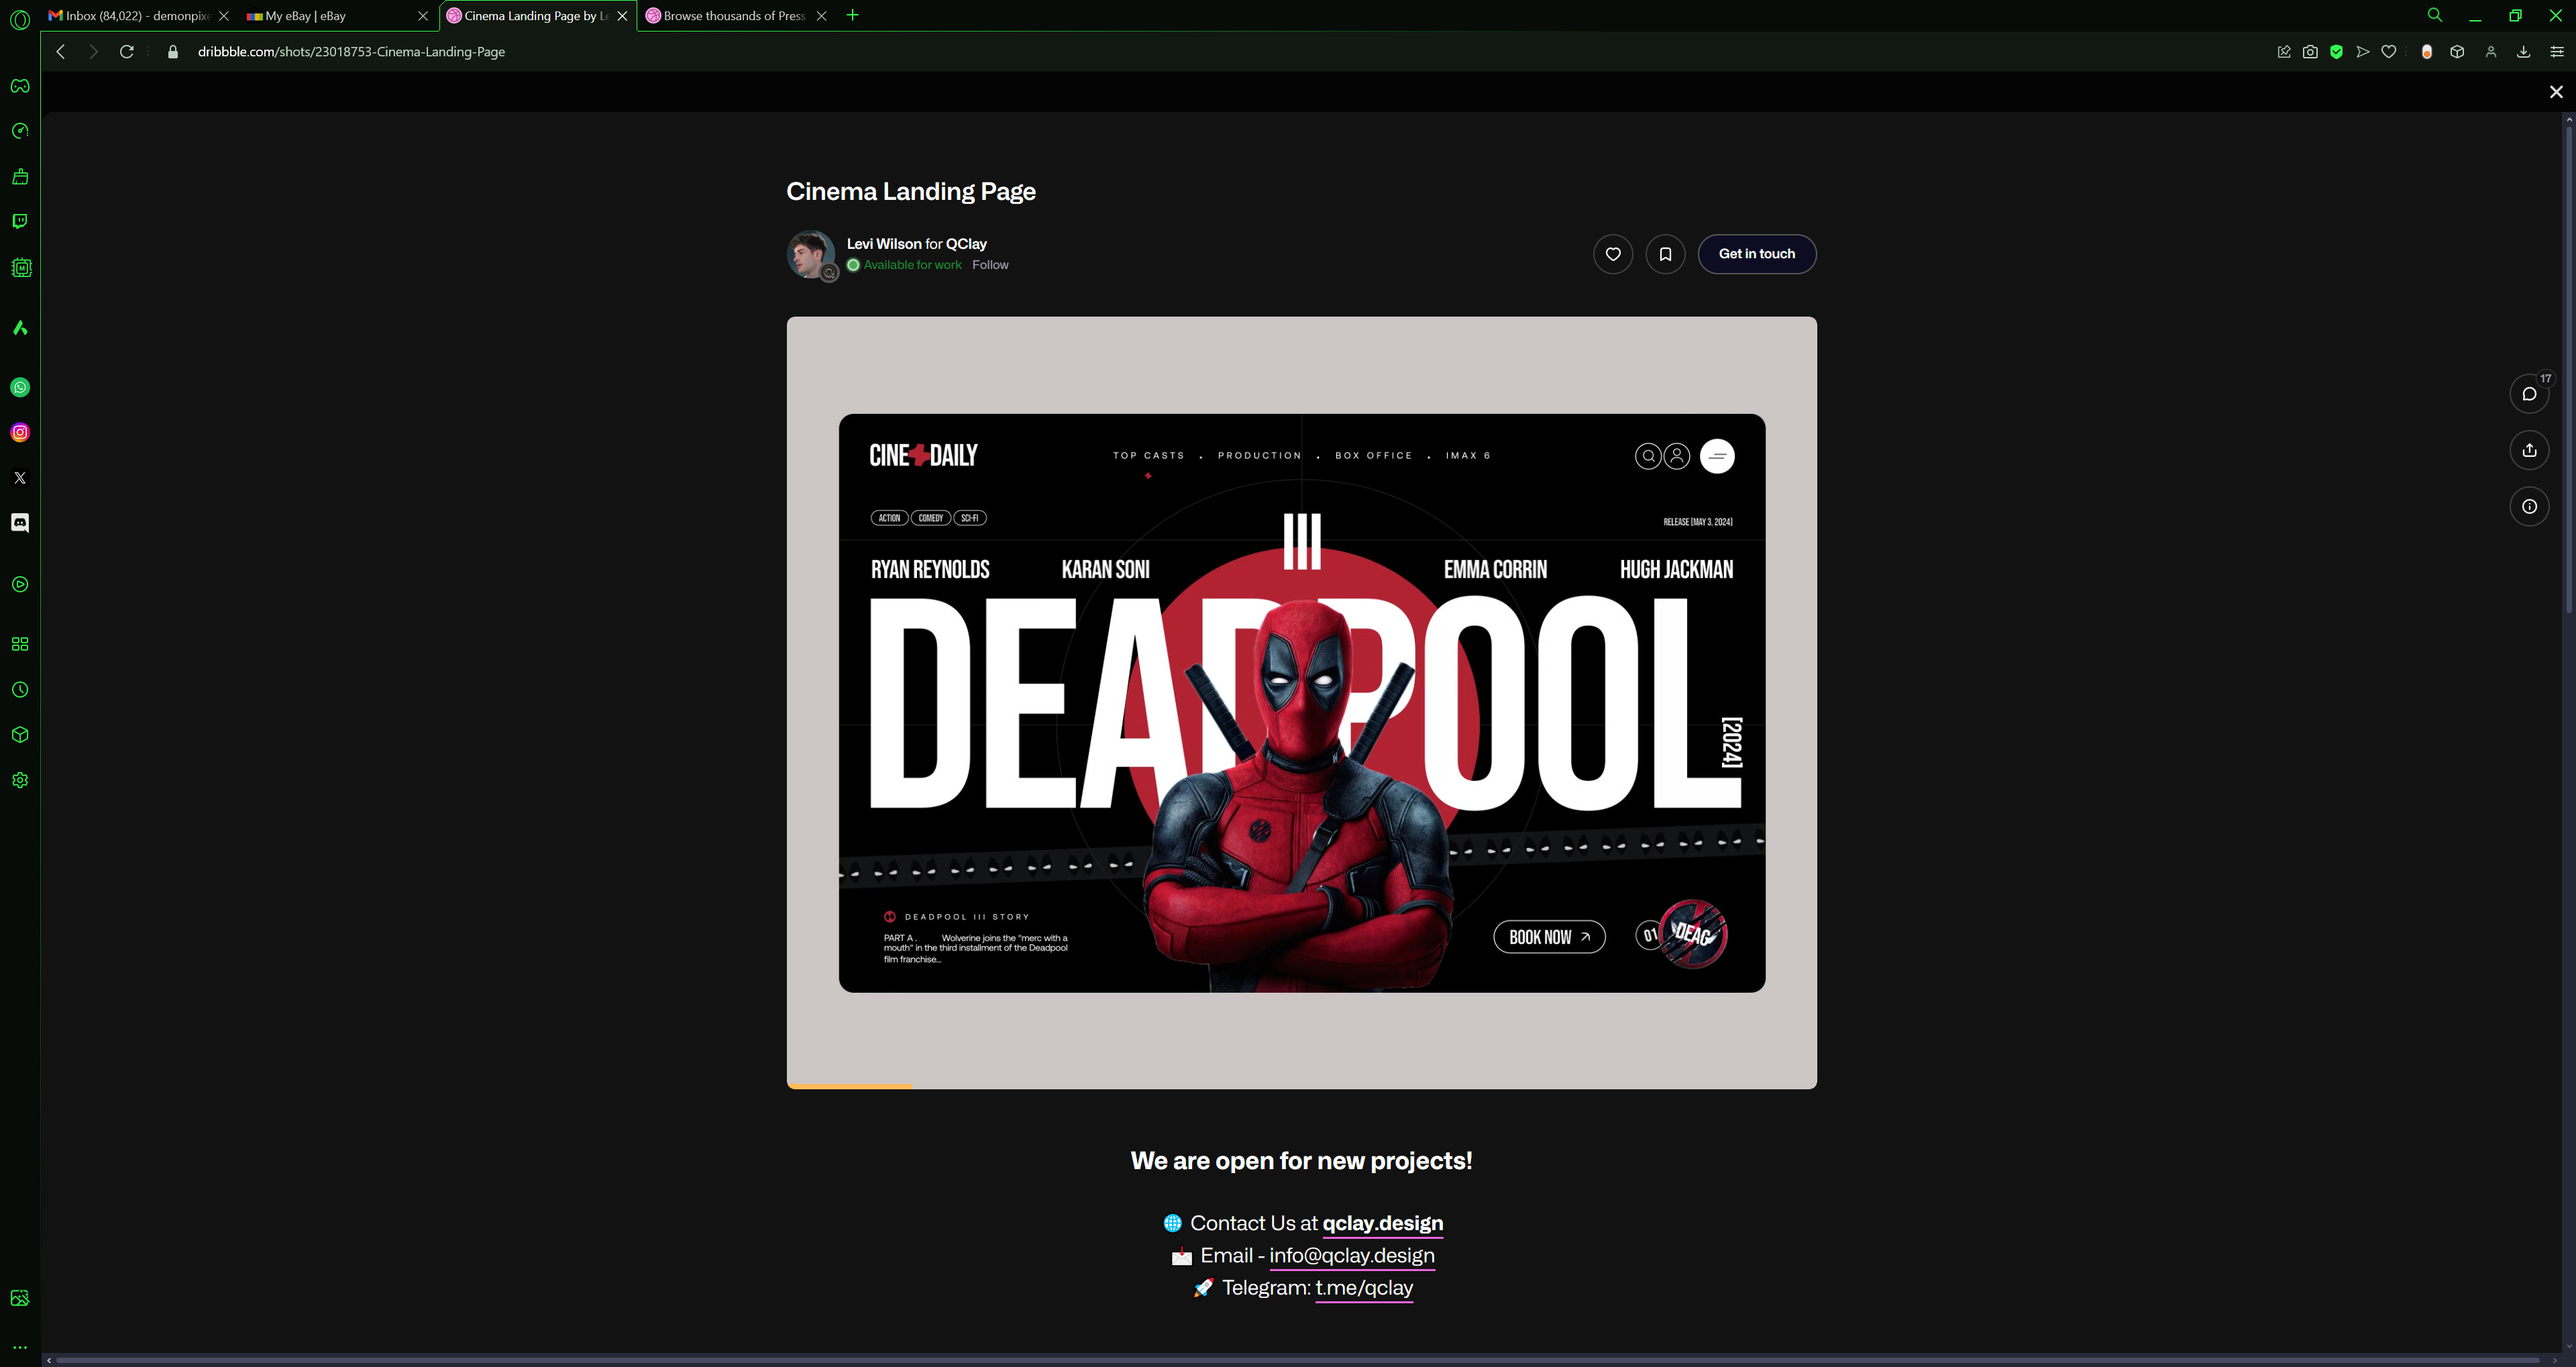The height and width of the screenshot is (1367, 2576).
Task: Open History clock icon in sidebar
Action: click(x=20, y=690)
